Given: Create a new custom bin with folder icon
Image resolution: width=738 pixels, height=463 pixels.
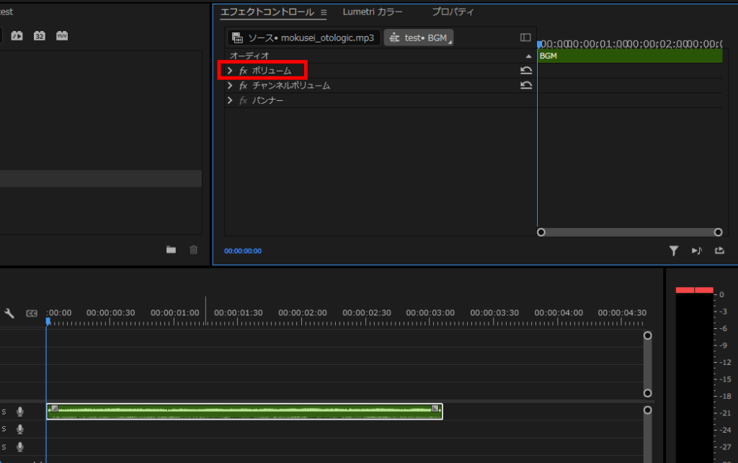Looking at the screenshot, I should [171, 250].
